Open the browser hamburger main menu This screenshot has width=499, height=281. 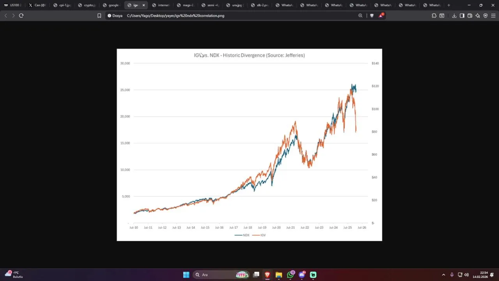point(493,16)
